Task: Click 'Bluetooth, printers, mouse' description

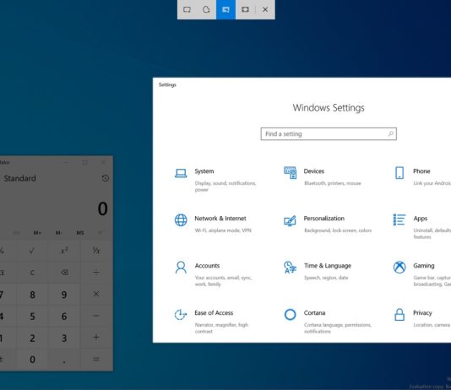Action: (333, 183)
